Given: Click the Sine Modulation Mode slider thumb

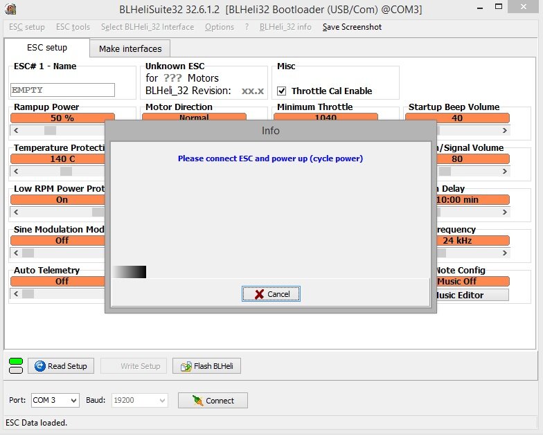Looking at the screenshot, I should 28,253.
